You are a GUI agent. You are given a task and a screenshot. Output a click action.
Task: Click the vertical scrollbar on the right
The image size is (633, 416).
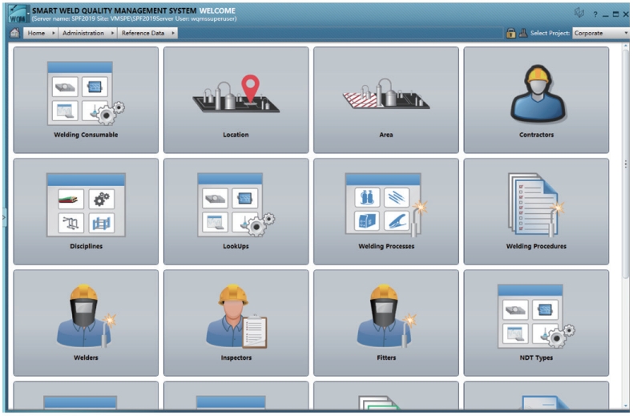point(625,164)
